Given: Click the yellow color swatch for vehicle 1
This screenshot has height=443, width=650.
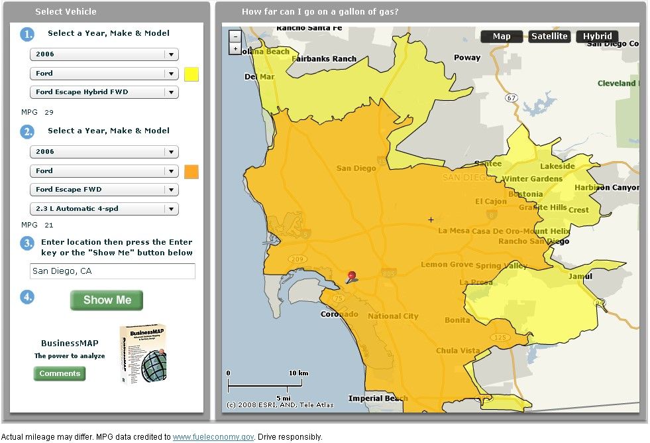Looking at the screenshot, I should tap(191, 74).
